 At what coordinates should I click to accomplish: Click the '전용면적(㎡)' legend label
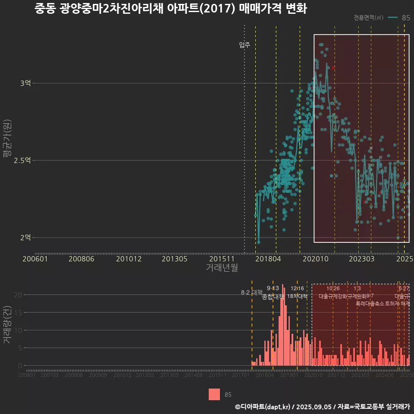pyautogui.click(x=368, y=17)
